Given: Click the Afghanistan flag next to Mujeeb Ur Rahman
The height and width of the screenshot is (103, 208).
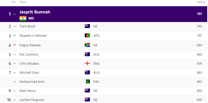Looking at the screenshot, I should 87,35.
